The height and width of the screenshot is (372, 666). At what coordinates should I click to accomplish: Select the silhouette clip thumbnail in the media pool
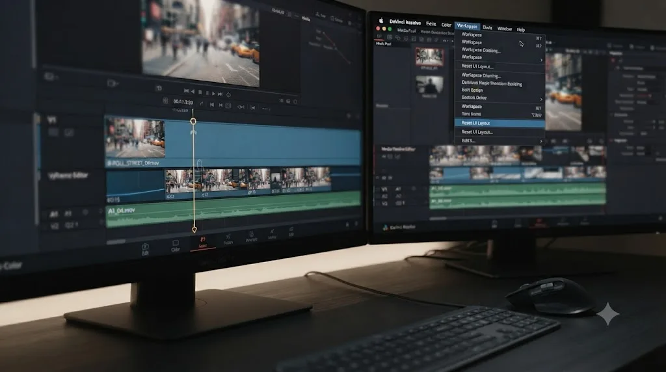[429, 85]
